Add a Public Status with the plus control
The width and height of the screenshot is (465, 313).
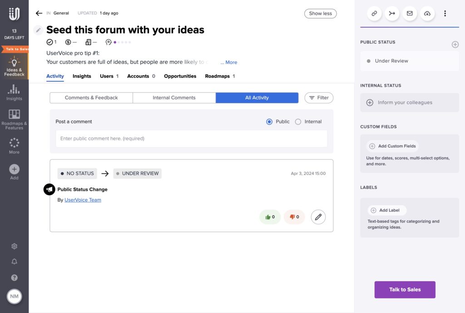(455, 44)
